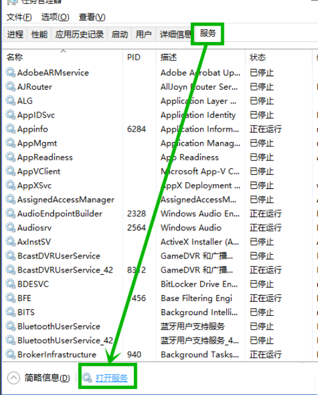
Task: Click the gear icon beside BluetoothUserService
Action: tap(10, 327)
